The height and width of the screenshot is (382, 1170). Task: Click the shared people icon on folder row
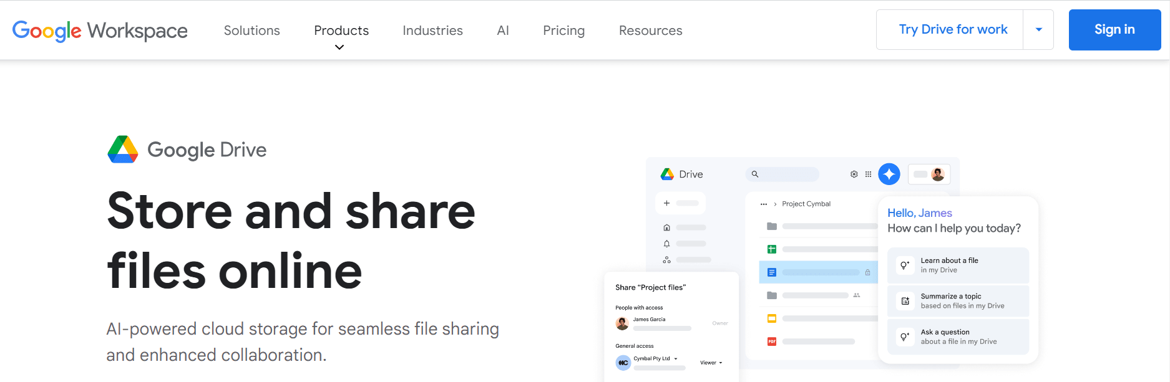pos(857,295)
